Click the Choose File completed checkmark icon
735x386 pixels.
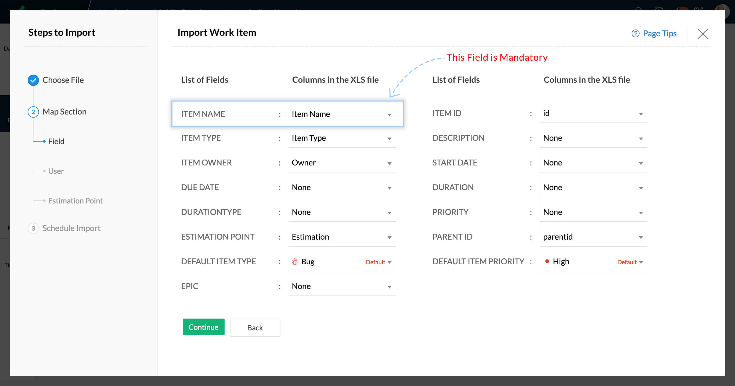pyautogui.click(x=33, y=80)
